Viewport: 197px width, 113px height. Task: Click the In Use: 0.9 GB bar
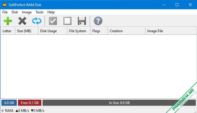click(x=119, y=103)
